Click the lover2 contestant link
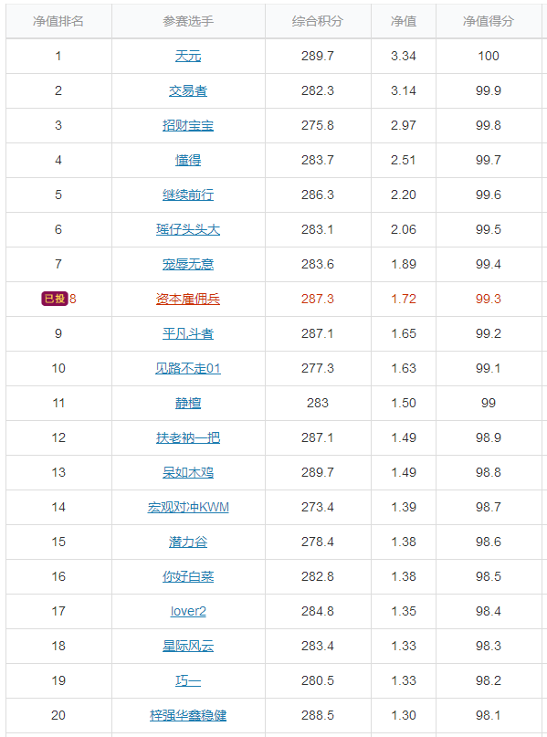 (188, 611)
